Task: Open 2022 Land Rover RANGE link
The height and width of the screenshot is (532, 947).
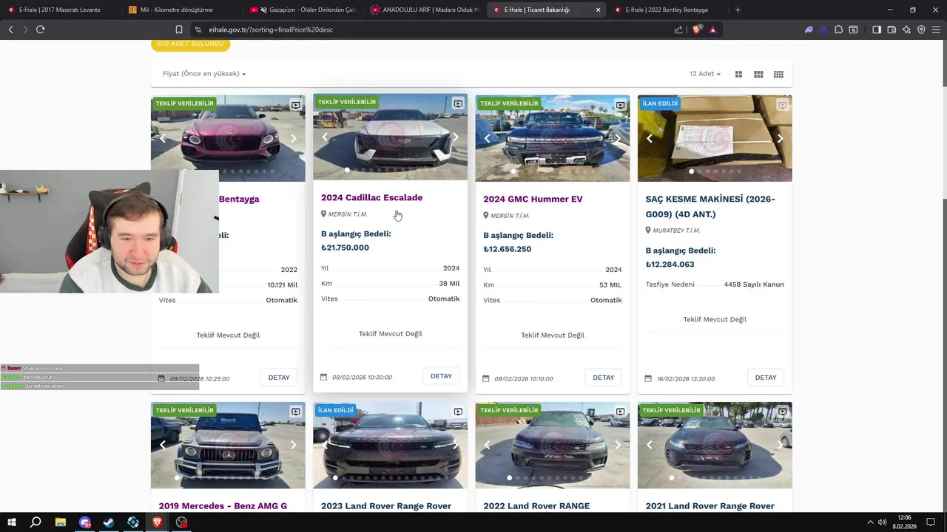Action: pos(536,506)
